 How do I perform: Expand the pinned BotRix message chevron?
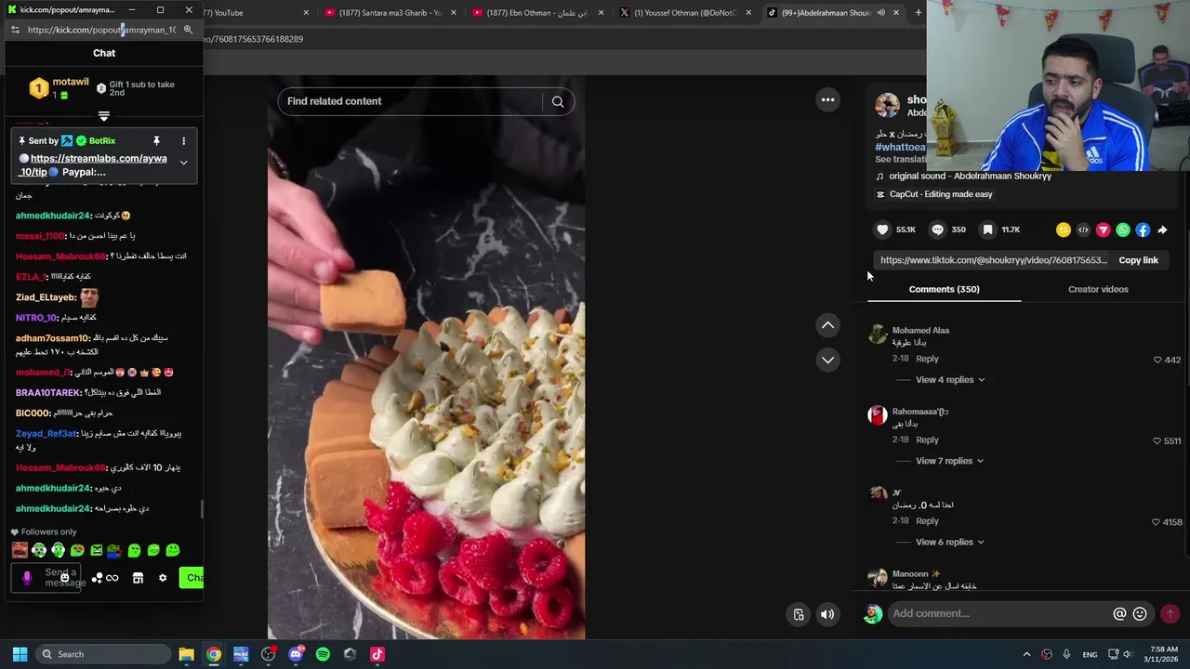tap(183, 163)
